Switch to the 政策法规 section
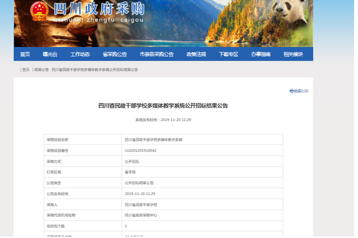 click(x=196, y=54)
